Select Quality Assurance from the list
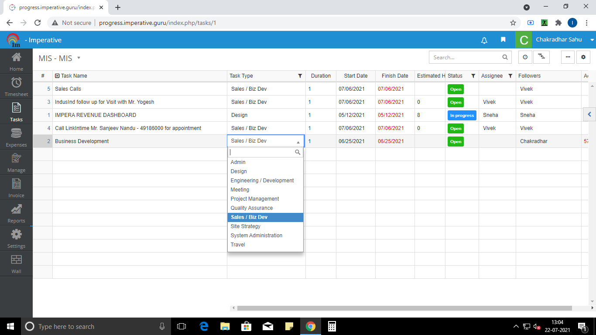The height and width of the screenshot is (335, 596). 252,208
